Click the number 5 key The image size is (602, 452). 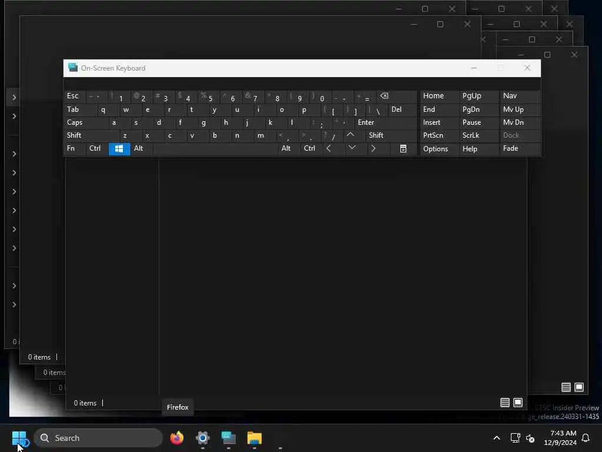209,96
